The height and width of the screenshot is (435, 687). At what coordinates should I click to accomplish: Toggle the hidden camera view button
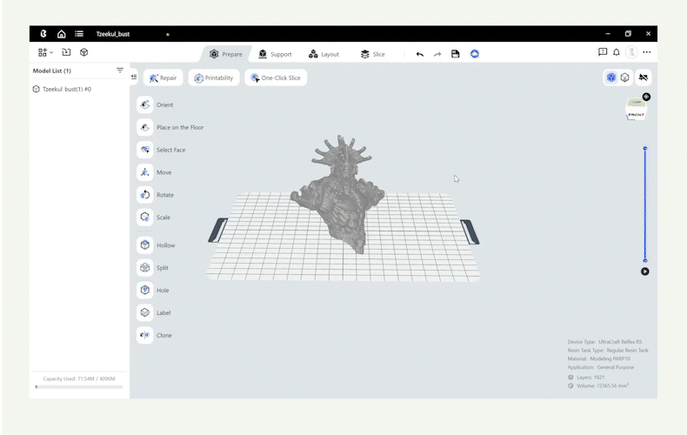click(644, 77)
